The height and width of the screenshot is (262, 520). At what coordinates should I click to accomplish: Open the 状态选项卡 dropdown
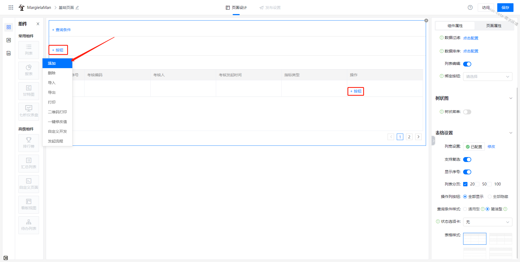pyautogui.click(x=487, y=222)
